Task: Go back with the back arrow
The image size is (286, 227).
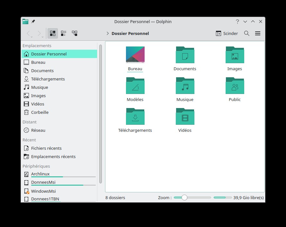Action: point(29,33)
